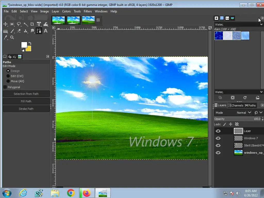The height and width of the screenshot is (198, 264).
Task: Select the Eraser tool
Action: pos(19,31)
